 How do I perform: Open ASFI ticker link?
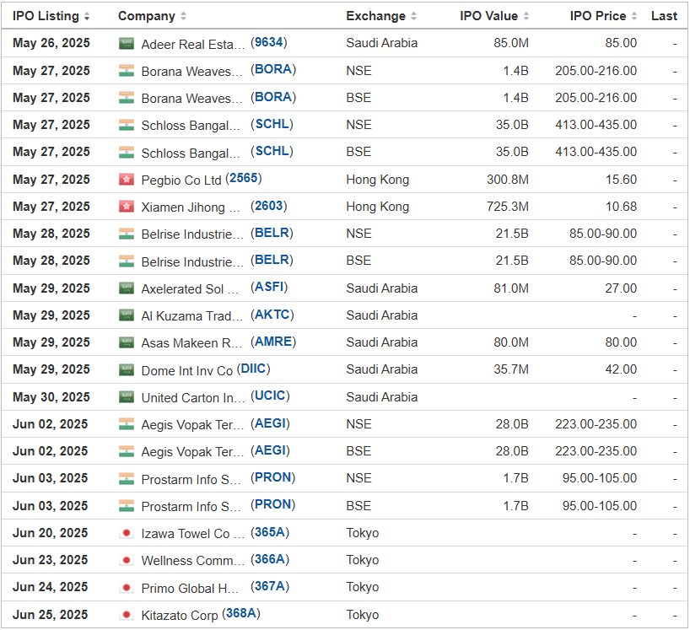pyautogui.click(x=269, y=288)
